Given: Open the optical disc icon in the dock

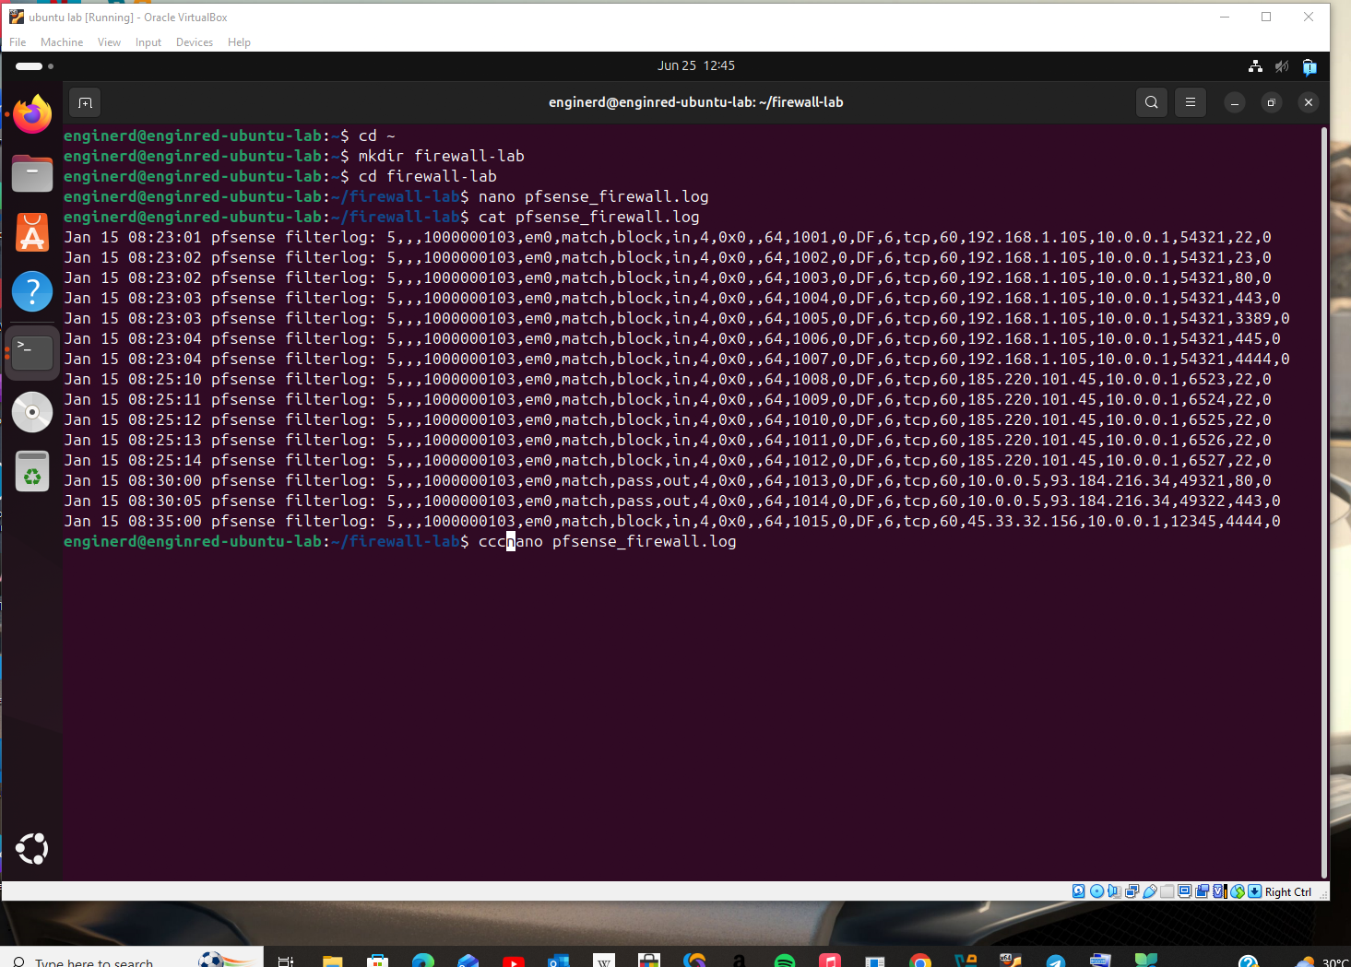Looking at the screenshot, I should tap(32, 411).
